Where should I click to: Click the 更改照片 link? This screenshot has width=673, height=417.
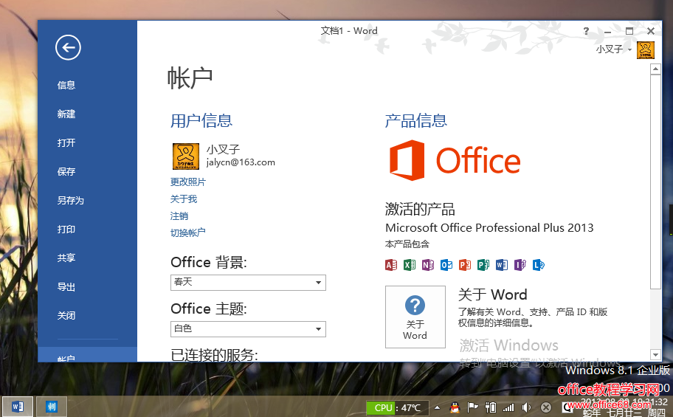188,182
